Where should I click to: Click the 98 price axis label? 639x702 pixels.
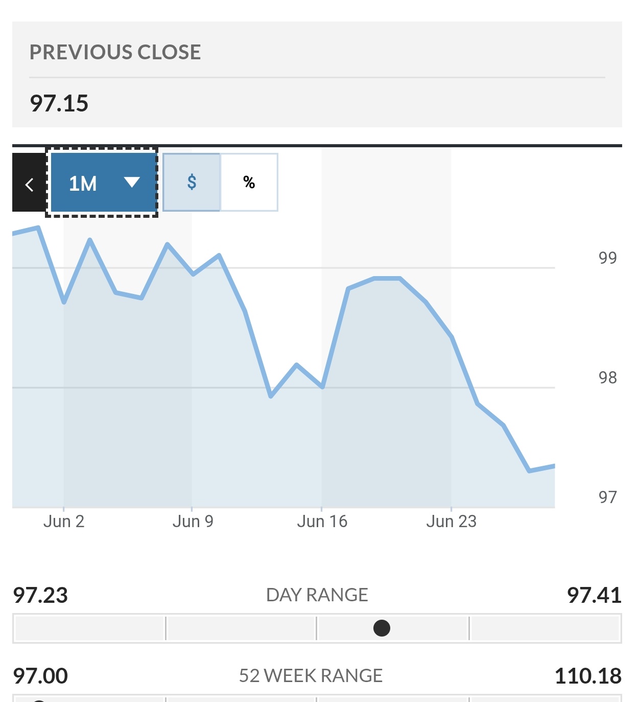(x=608, y=378)
